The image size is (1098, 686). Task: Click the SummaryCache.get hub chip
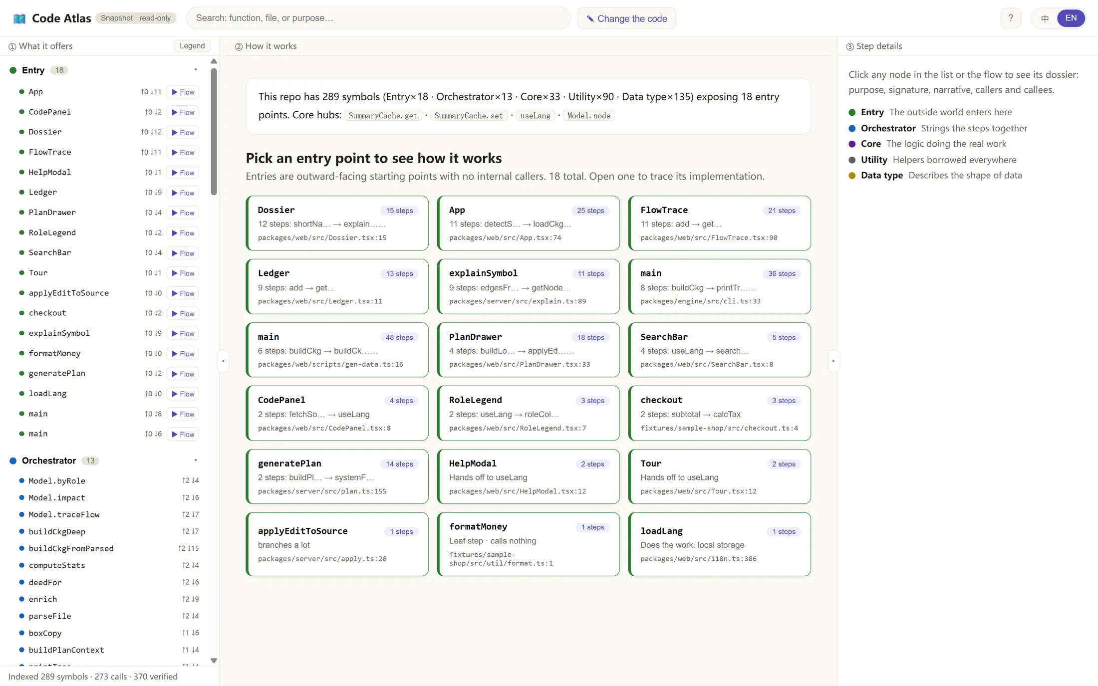(x=383, y=116)
